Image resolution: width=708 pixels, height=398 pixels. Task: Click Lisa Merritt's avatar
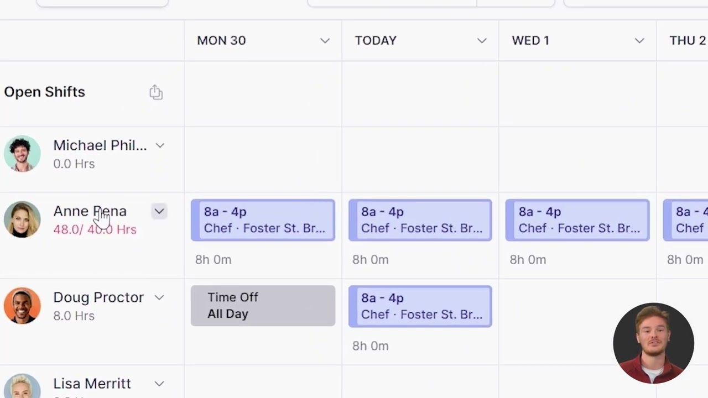tap(22, 387)
